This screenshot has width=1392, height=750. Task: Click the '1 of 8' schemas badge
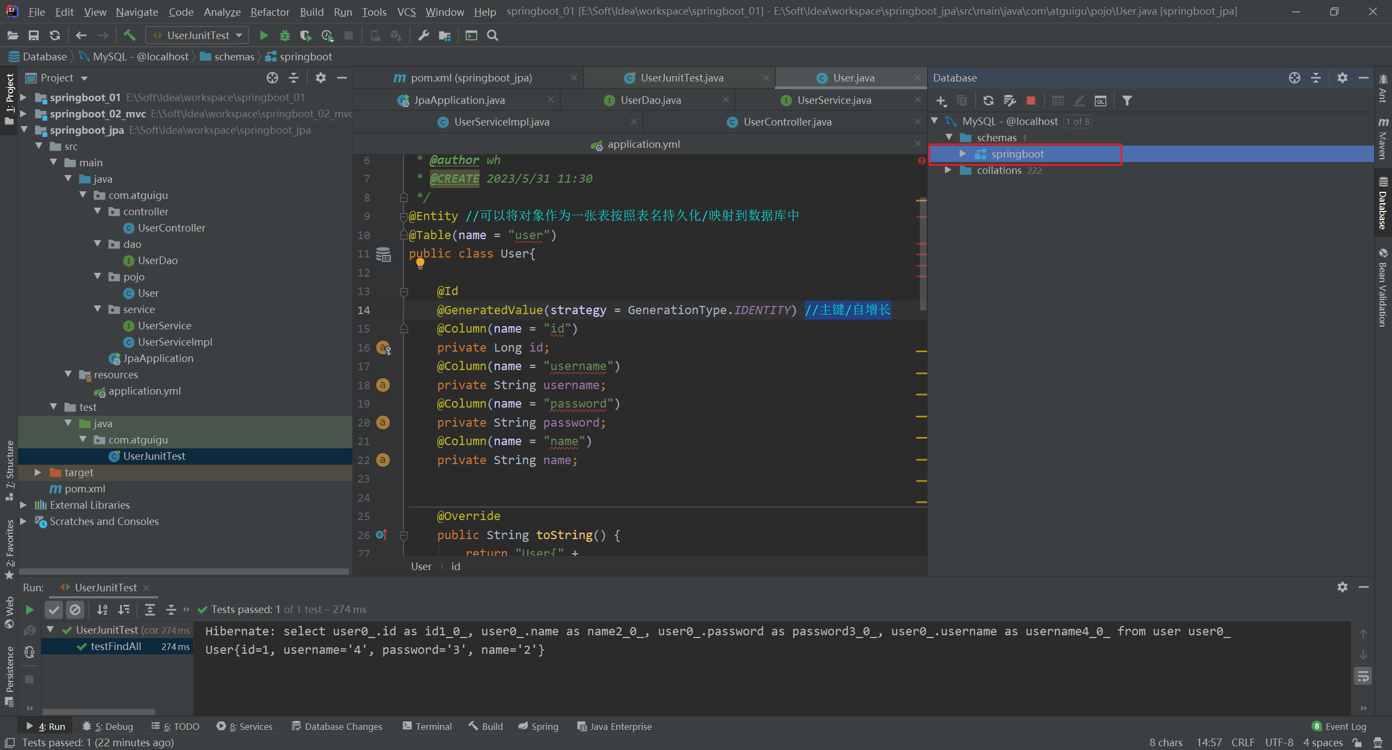point(1078,122)
